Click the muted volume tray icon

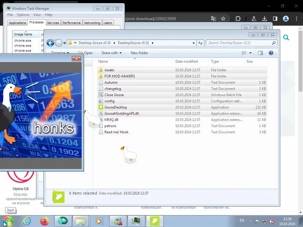(272, 221)
